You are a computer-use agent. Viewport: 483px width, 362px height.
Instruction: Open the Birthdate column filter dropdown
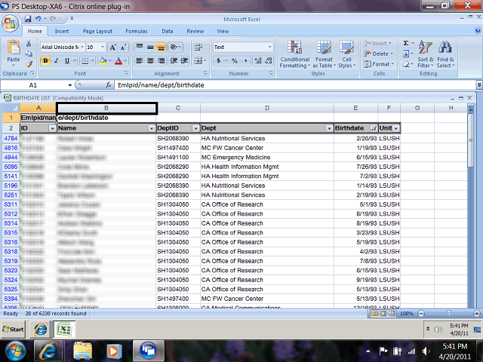(x=374, y=129)
